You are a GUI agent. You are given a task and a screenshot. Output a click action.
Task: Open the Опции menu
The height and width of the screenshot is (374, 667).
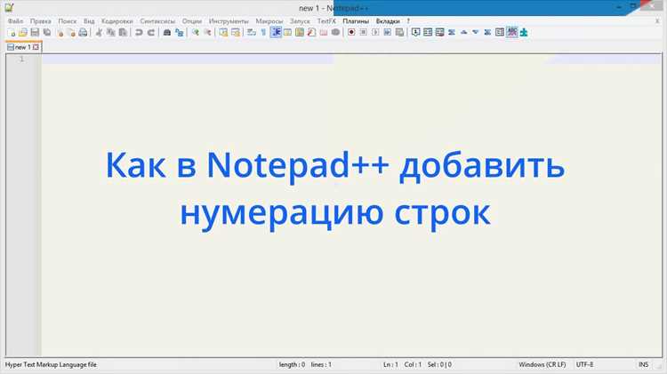point(192,20)
